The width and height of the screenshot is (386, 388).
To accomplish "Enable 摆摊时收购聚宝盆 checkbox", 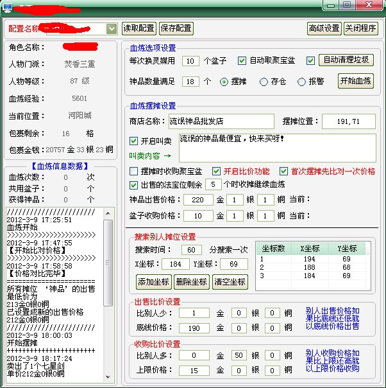I will click(x=133, y=172).
